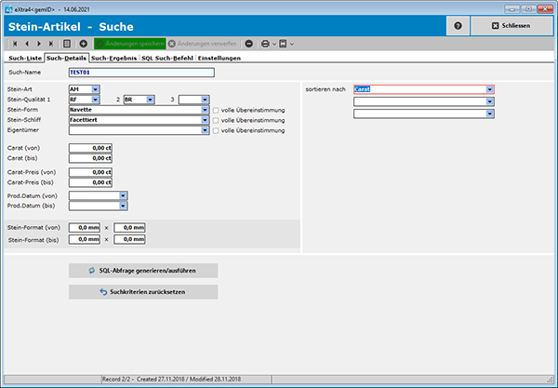
Task: Open the Stein-Form Navette dropdown
Action: coord(204,110)
